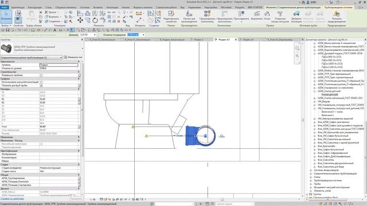Click Connect Into (Присоединить к)
This screenshot has width=367, height=206.
[x=241, y=17]
